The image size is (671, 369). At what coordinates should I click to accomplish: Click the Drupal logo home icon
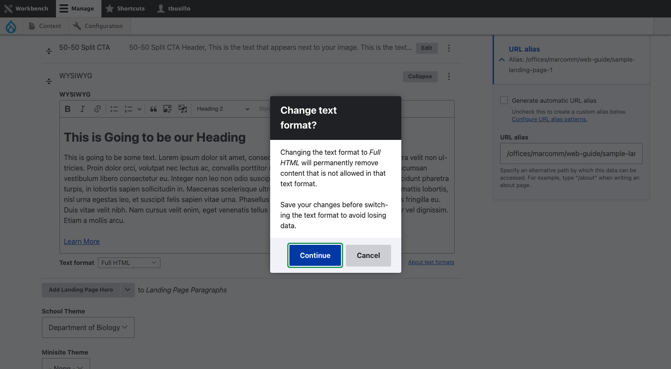(11, 27)
